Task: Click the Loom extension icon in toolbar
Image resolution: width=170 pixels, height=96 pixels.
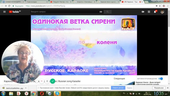Action: coord(164,6)
